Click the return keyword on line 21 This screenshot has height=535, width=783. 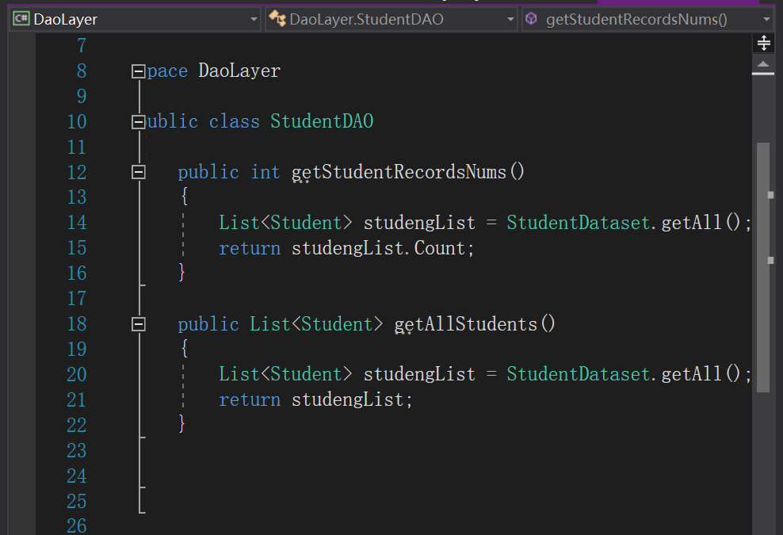pos(250,400)
